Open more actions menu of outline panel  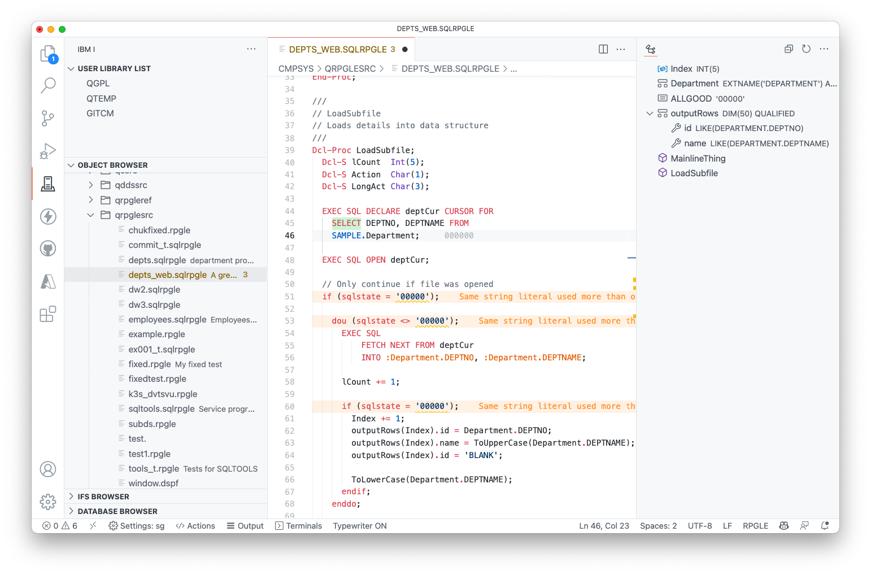824,49
